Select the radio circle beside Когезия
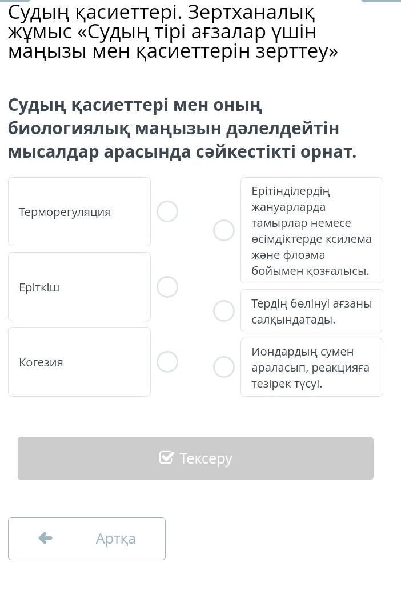 point(167,361)
